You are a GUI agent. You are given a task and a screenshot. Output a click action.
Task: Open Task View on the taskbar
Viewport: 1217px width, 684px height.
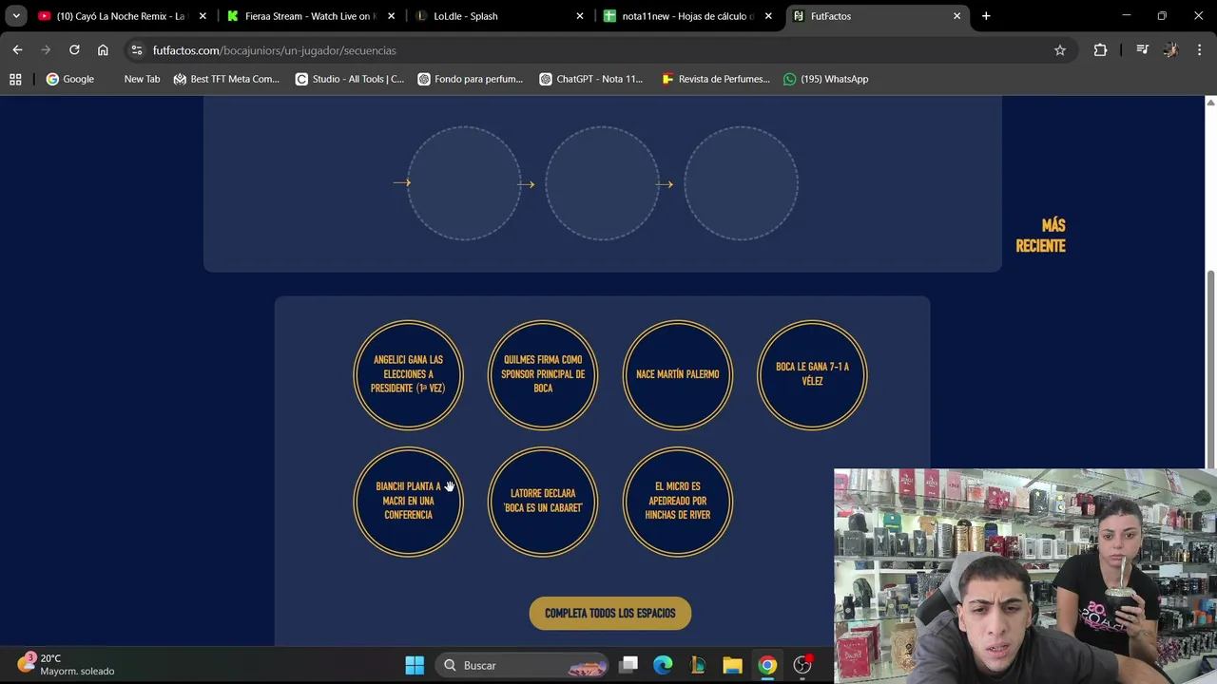(628, 665)
